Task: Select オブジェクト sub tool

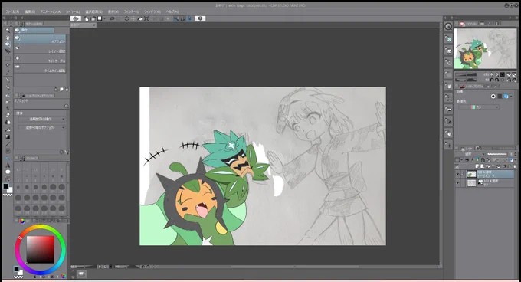Action: coord(40,39)
